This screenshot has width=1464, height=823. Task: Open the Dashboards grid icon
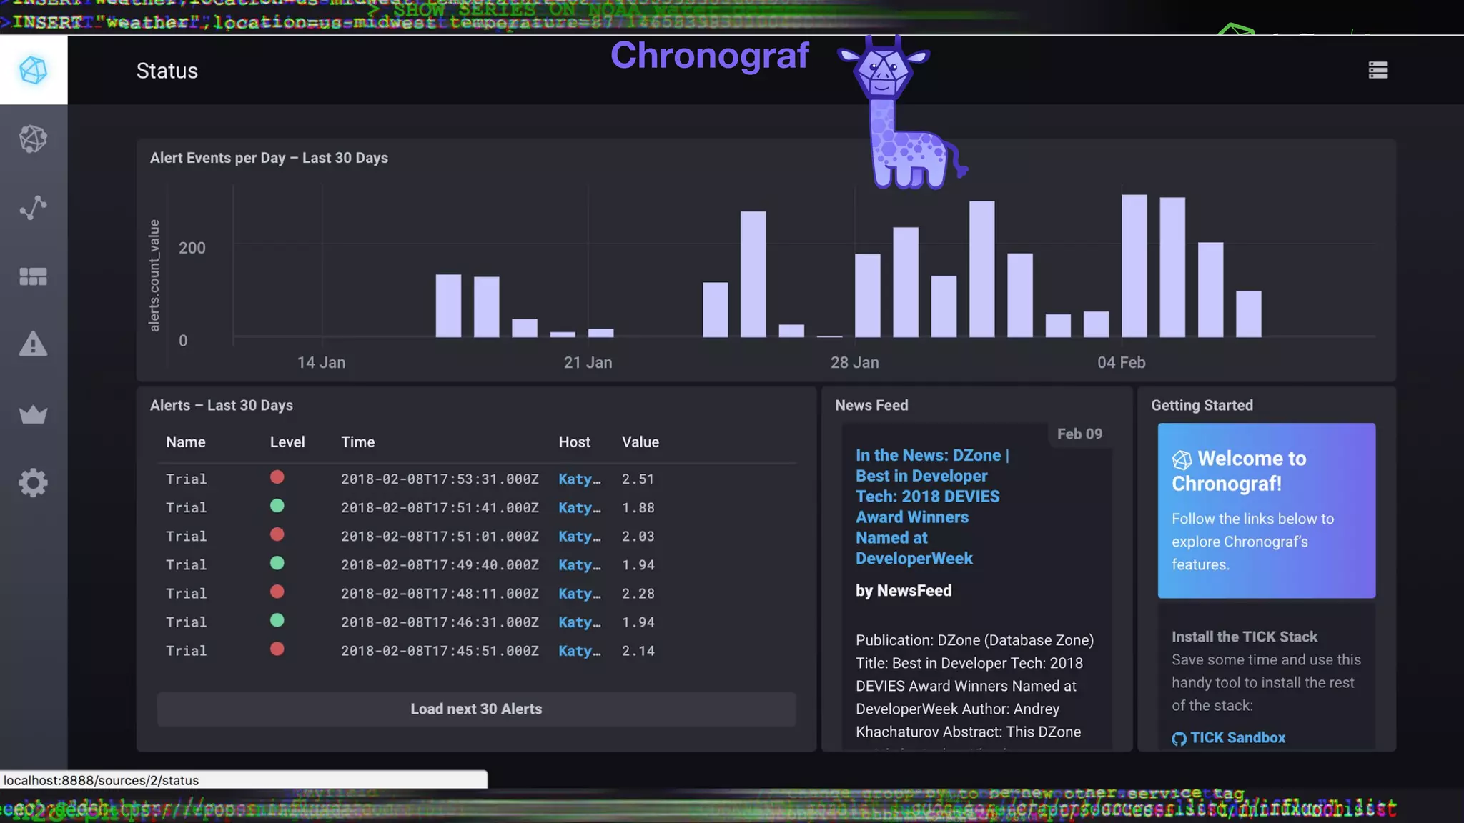(x=34, y=276)
